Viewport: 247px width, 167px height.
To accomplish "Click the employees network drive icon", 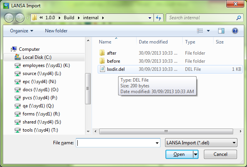I will 18,65.
